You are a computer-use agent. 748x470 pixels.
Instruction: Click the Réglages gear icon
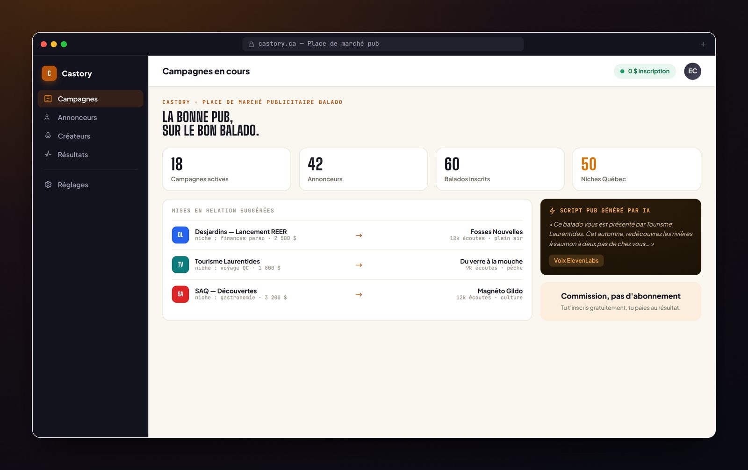tap(48, 185)
